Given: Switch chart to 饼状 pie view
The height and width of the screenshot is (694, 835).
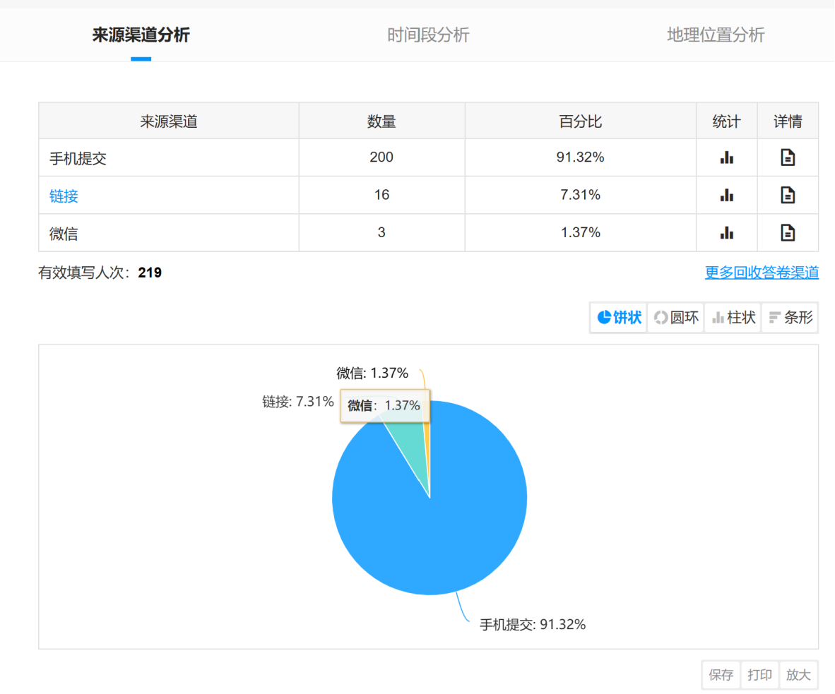Looking at the screenshot, I should tap(619, 318).
